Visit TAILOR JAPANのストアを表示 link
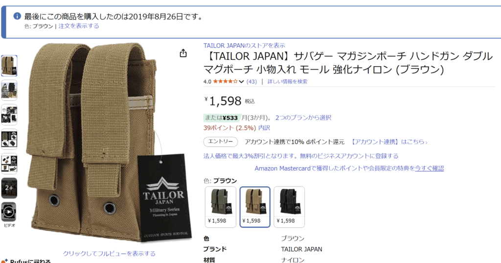Viewport: 501px width, 263px height. [244, 46]
